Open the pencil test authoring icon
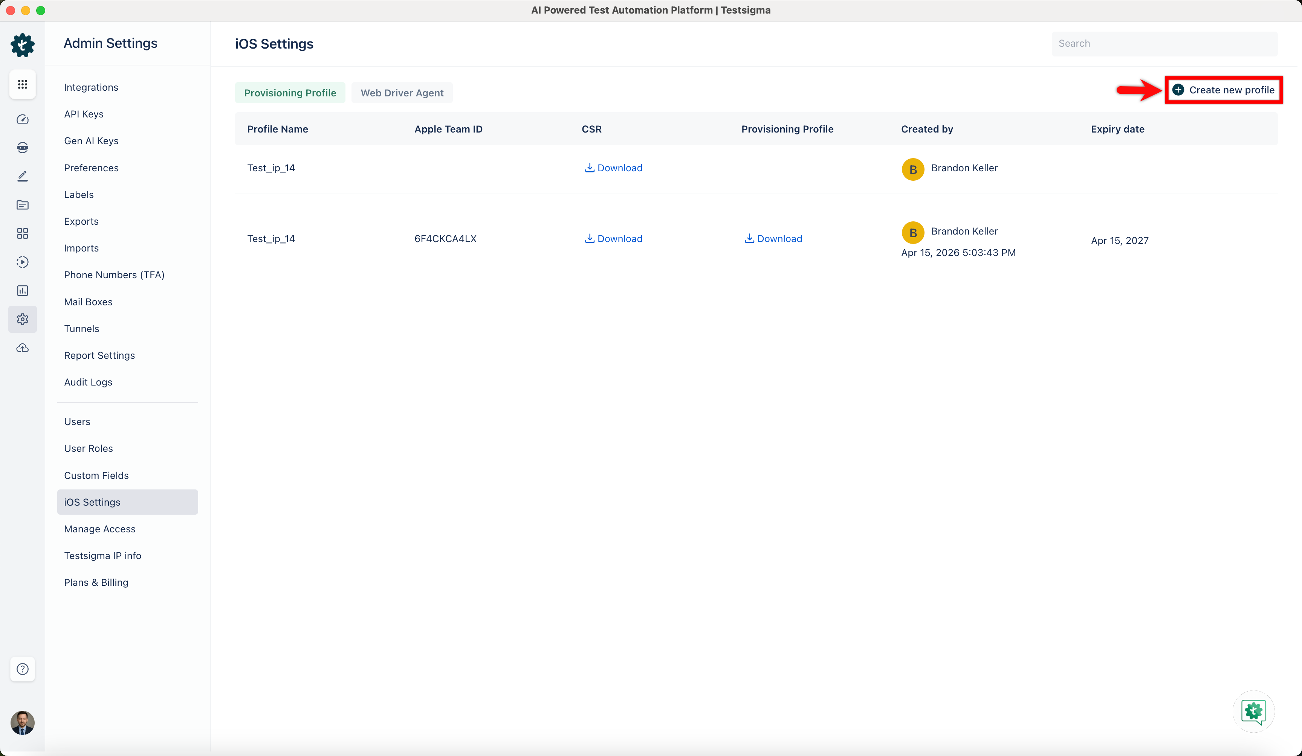The image size is (1302, 756). point(22,176)
